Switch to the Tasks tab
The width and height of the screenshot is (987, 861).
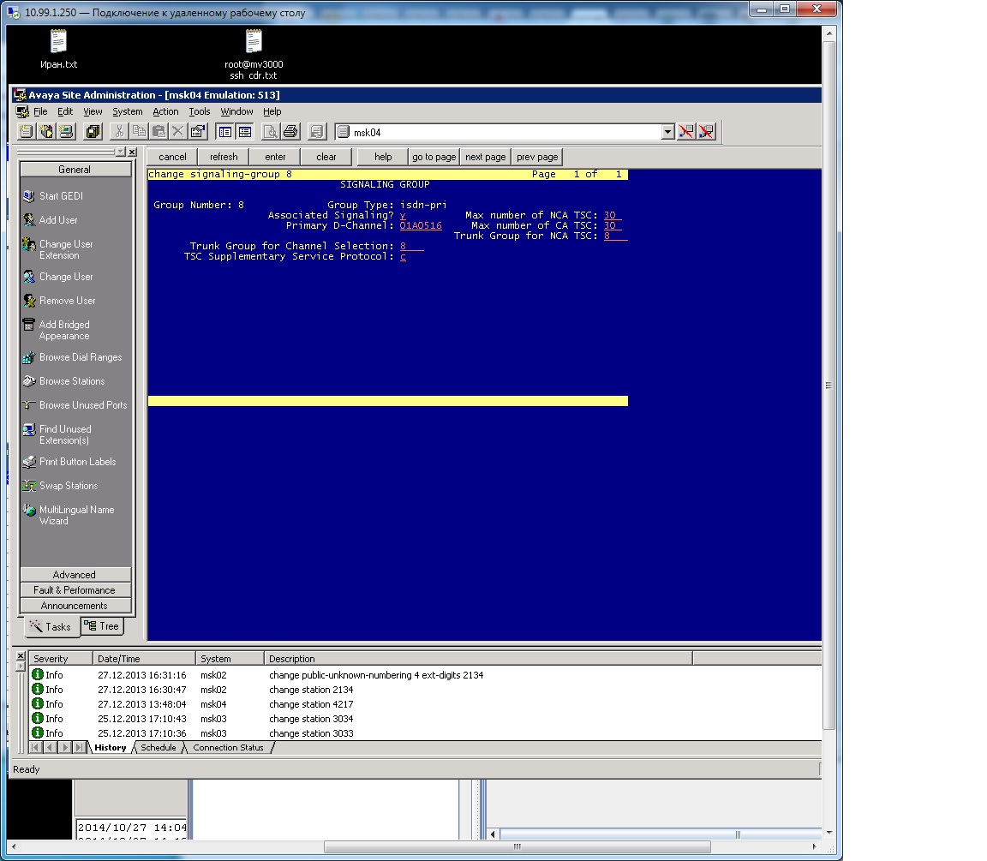point(51,627)
